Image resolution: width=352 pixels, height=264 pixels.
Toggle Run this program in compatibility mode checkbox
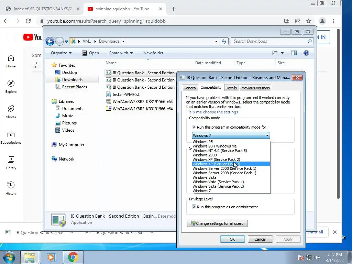(194, 127)
